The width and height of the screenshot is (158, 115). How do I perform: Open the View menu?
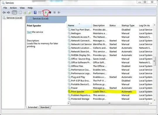click(x=22, y=8)
